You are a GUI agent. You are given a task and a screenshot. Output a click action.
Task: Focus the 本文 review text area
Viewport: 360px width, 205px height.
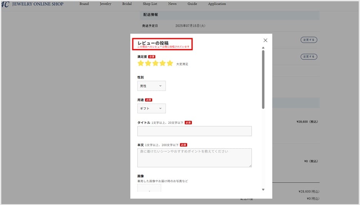click(x=195, y=158)
